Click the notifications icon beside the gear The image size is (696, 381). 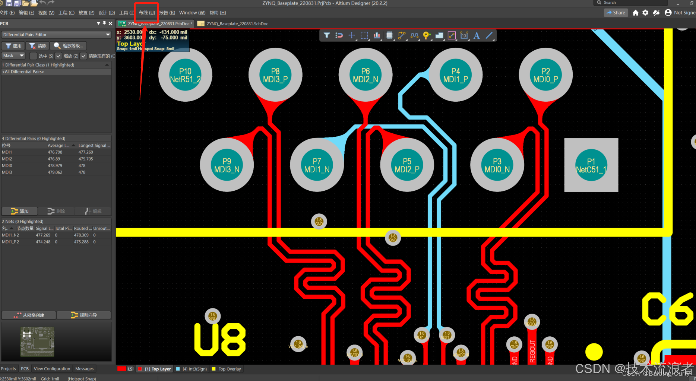(x=656, y=13)
